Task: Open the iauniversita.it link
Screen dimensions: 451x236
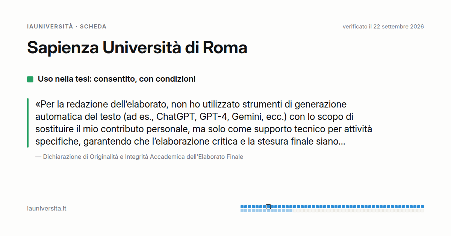Action: tap(47, 208)
